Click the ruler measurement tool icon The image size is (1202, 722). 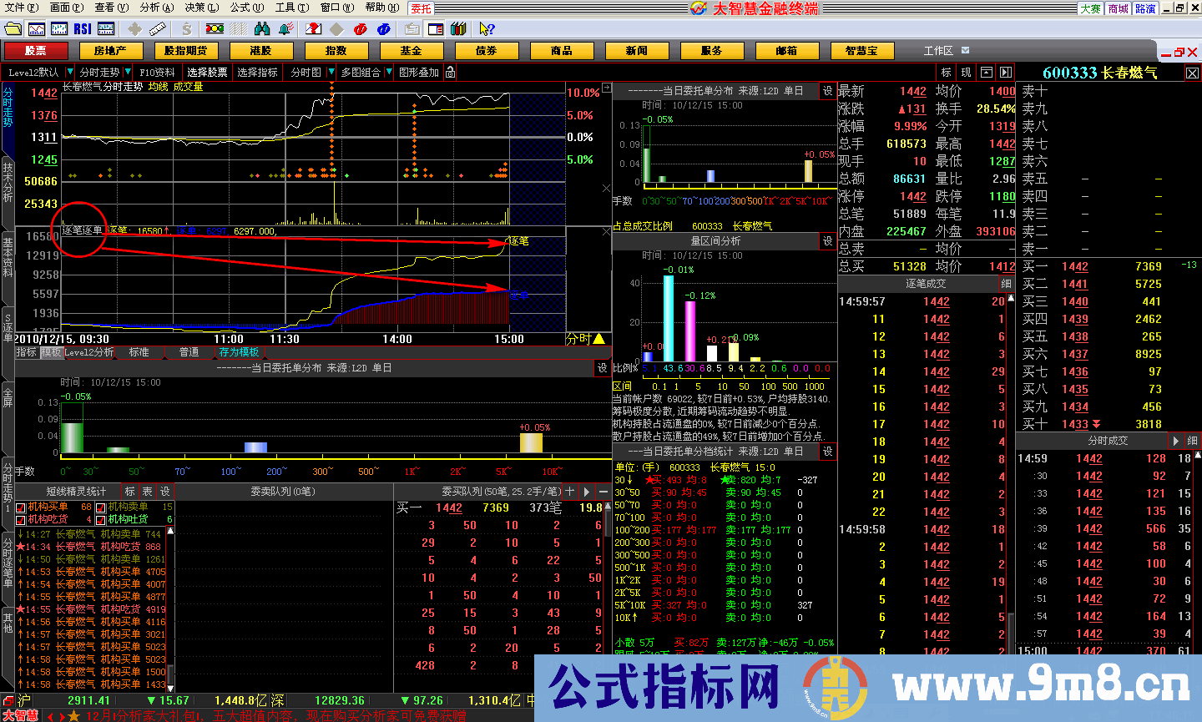click(x=158, y=29)
